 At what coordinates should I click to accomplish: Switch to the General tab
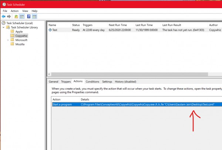click(53, 81)
